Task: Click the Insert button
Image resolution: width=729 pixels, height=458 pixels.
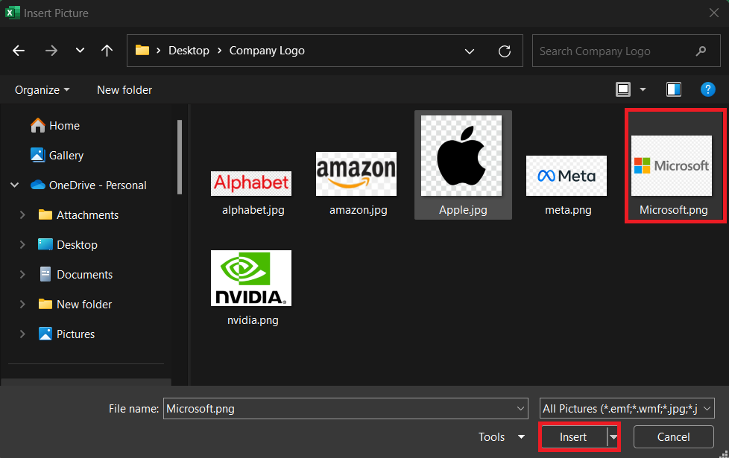Action: [x=573, y=436]
